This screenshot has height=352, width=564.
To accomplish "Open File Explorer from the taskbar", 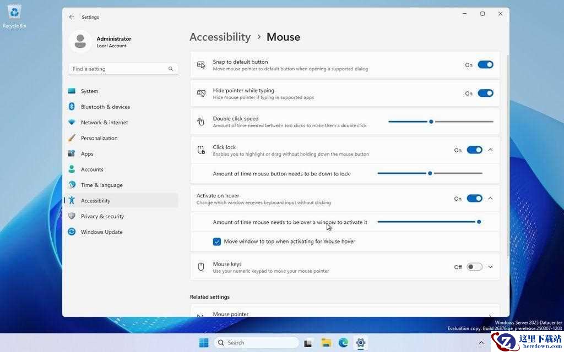I will tap(326, 343).
